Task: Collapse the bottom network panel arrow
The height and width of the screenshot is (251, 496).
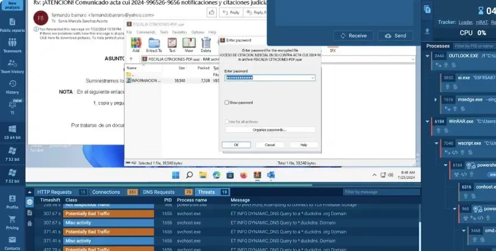Action: (30, 192)
